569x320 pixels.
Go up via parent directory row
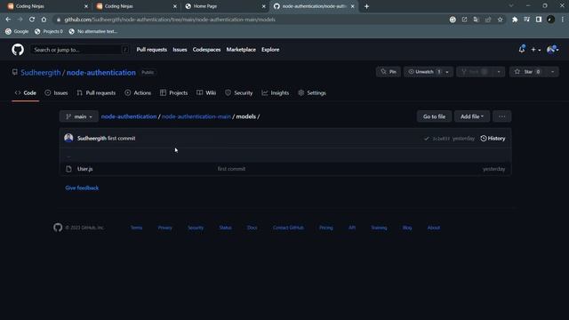pos(285,156)
